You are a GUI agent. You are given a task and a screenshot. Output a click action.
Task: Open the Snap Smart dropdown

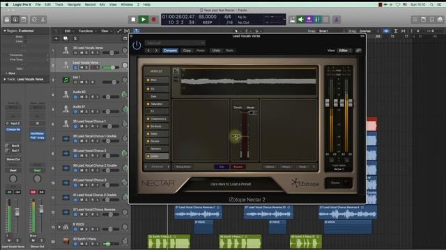(x=327, y=31)
